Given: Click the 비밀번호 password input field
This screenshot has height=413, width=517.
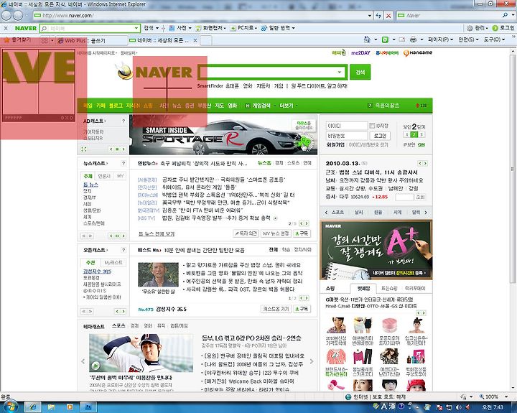Looking at the screenshot, I should [347, 136].
